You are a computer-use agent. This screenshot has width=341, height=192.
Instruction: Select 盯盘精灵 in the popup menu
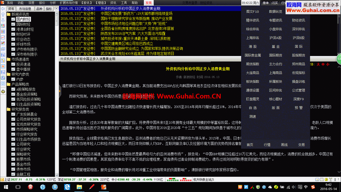(x=252, y=99)
